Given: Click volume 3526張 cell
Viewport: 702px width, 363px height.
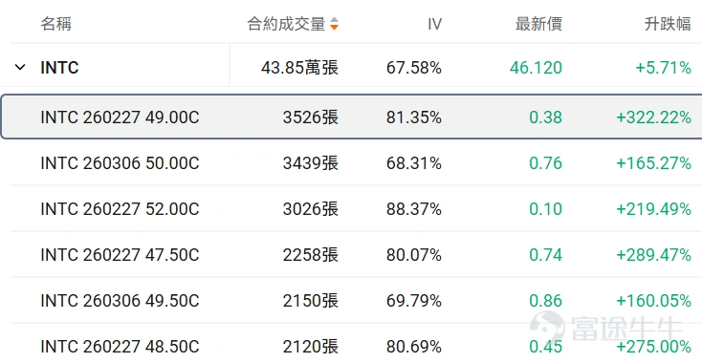Looking at the screenshot, I should point(311,117).
